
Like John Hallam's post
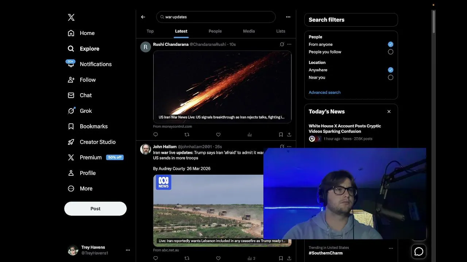point(218,258)
